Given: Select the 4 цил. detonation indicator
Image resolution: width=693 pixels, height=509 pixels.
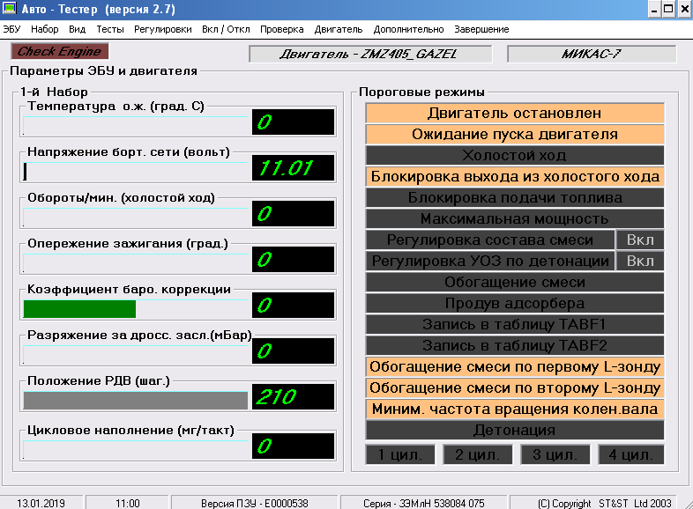Looking at the screenshot, I should pos(630,454).
